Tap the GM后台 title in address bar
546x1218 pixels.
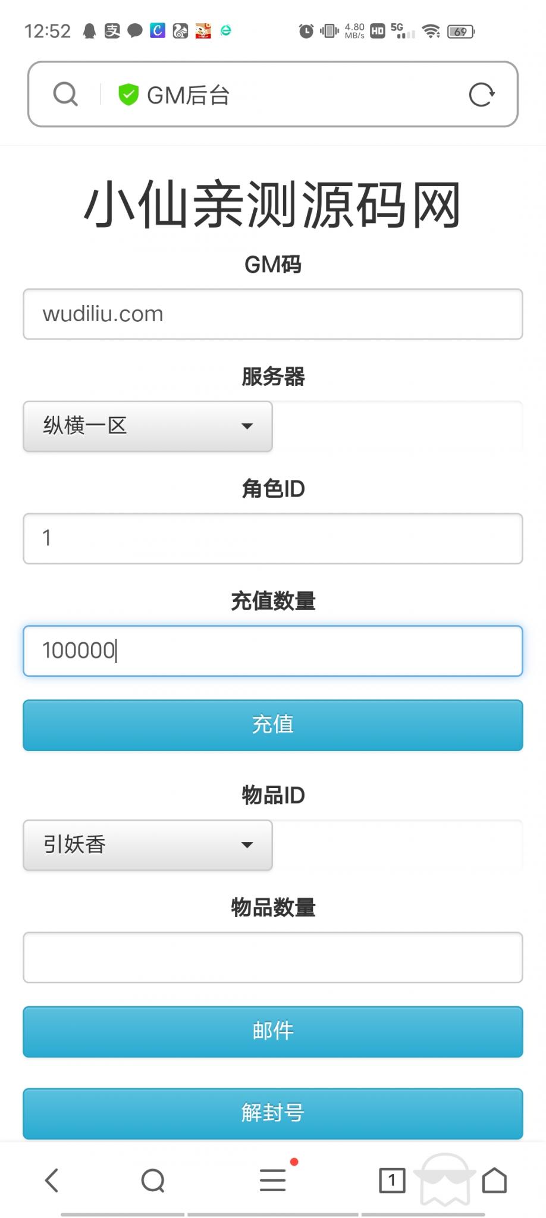coord(189,94)
